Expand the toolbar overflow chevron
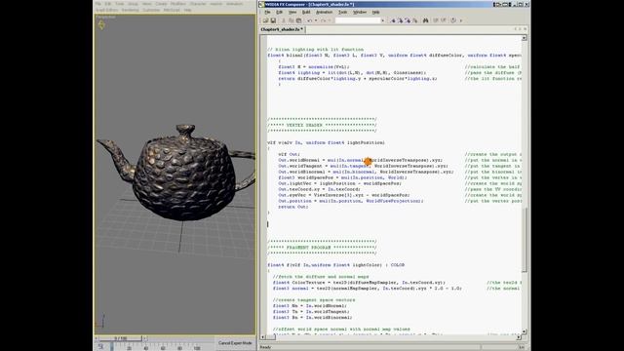Viewport: 624px width, 351px height. [461, 20]
